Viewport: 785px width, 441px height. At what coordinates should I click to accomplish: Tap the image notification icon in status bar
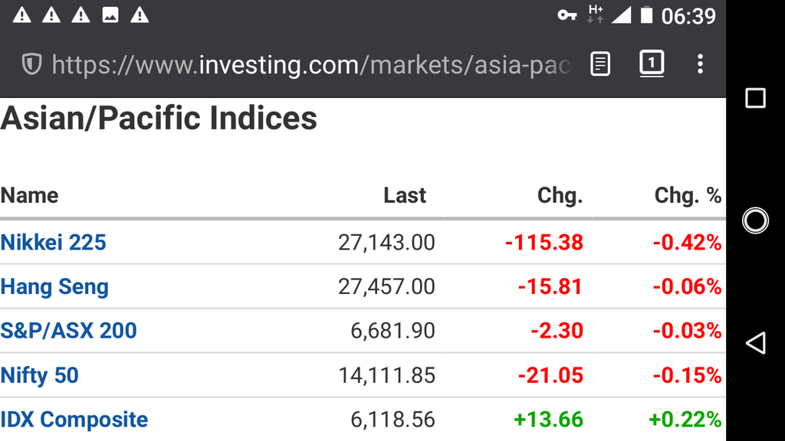(x=110, y=15)
